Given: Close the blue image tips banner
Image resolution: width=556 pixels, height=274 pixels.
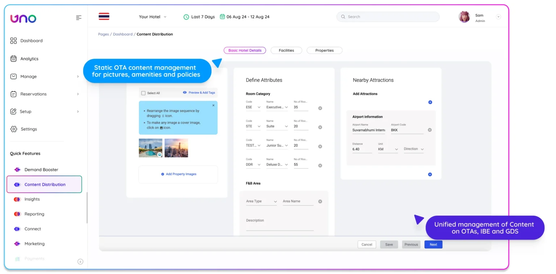Looking at the screenshot, I should tap(213, 105).
